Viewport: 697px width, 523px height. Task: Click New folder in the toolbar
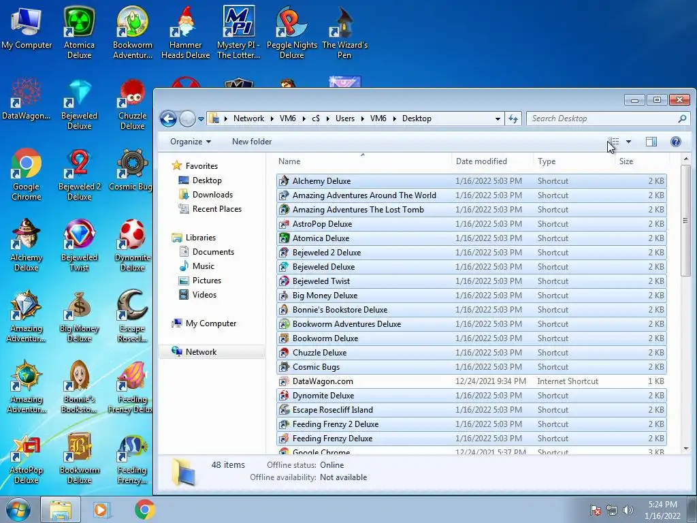[252, 142]
